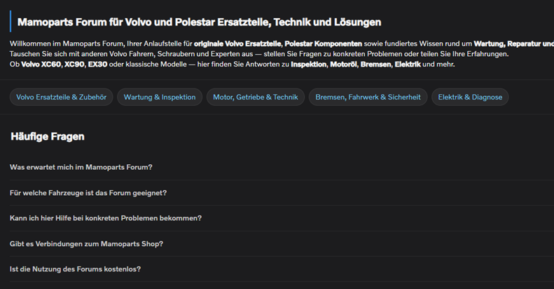The width and height of the screenshot is (554, 289).
Task: Expand 'Gibt es Verbindungen zum Mamoparts Shop?'
Action: click(87, 243)
